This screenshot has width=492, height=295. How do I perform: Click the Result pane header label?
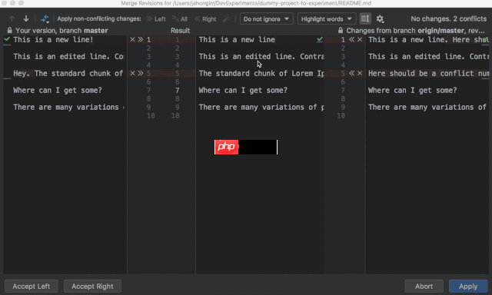180,31
